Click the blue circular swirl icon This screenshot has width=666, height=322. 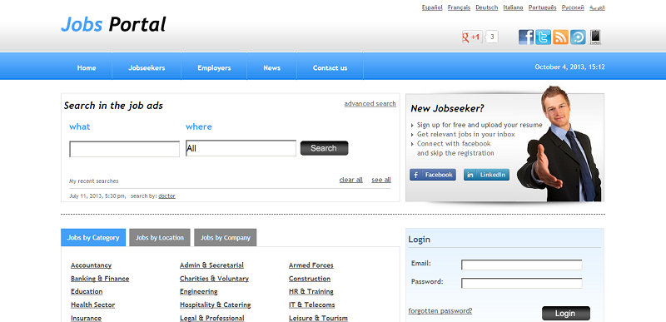point(578,37)
